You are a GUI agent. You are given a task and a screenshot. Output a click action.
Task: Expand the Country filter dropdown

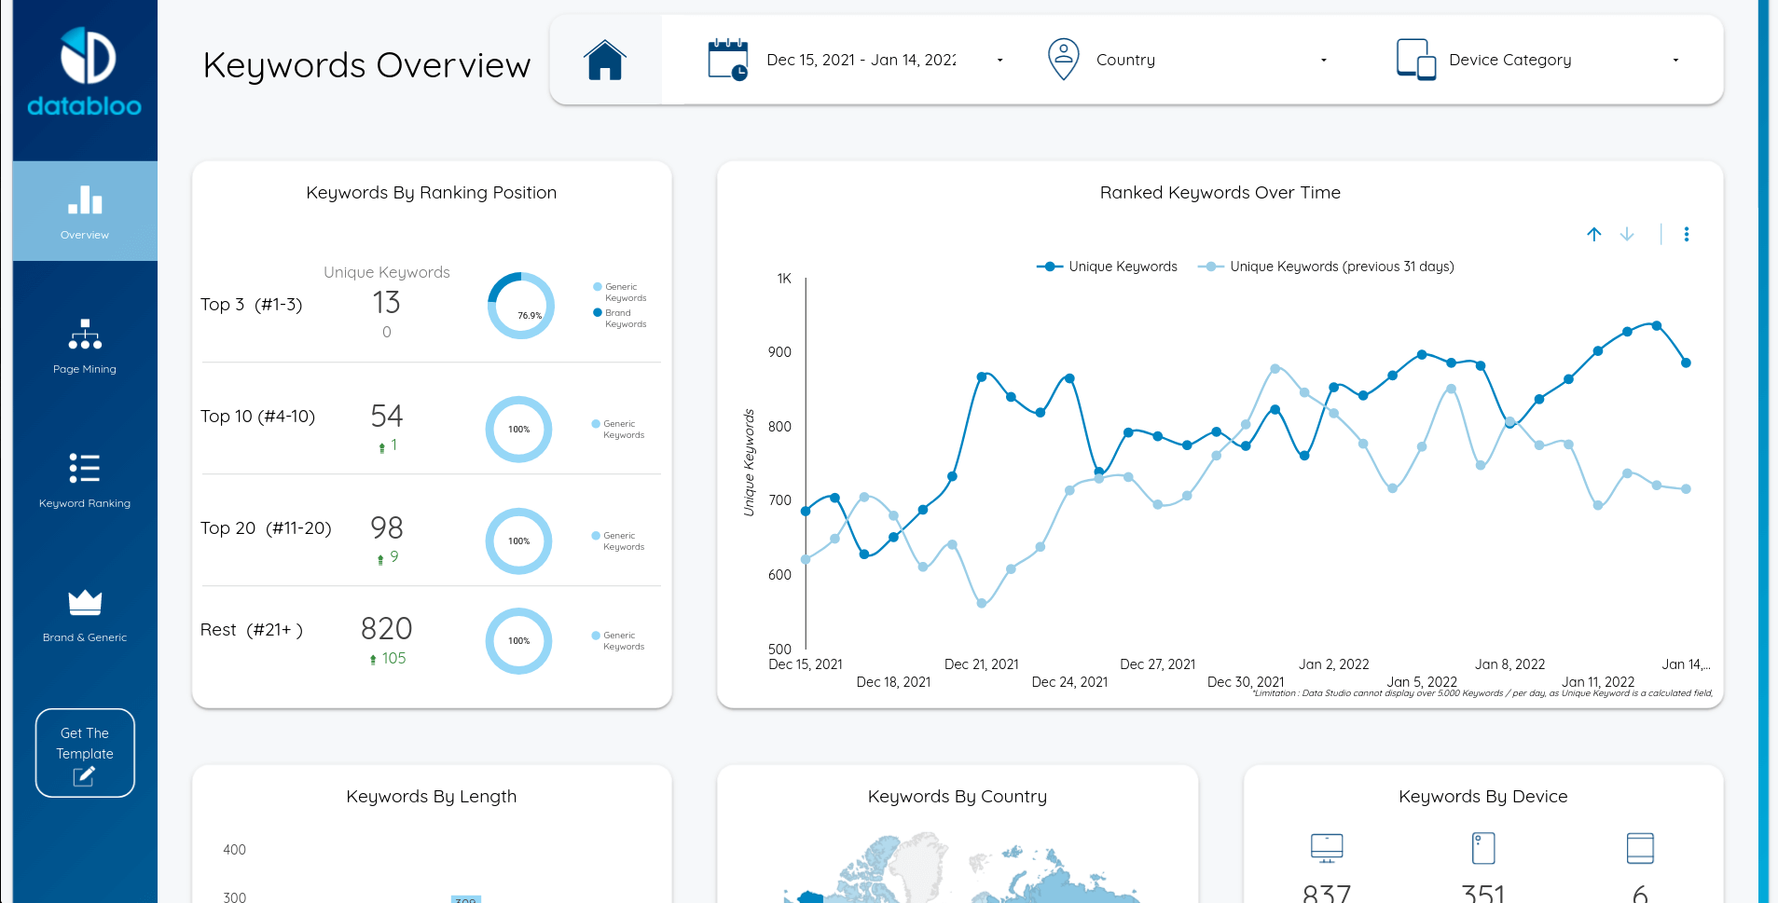coord(1323,60)
